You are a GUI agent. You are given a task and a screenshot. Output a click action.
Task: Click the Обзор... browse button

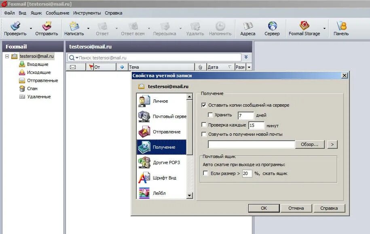tap(310, 144)
